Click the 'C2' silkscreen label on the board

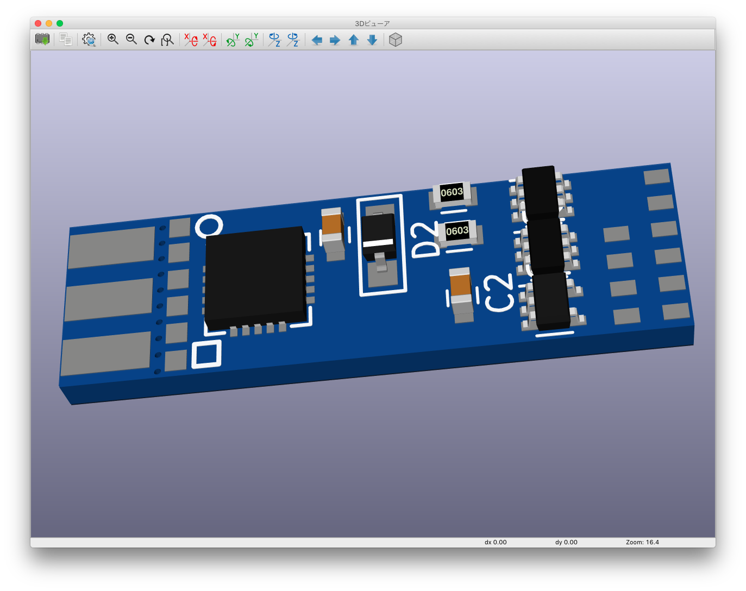tap(499, 292)
